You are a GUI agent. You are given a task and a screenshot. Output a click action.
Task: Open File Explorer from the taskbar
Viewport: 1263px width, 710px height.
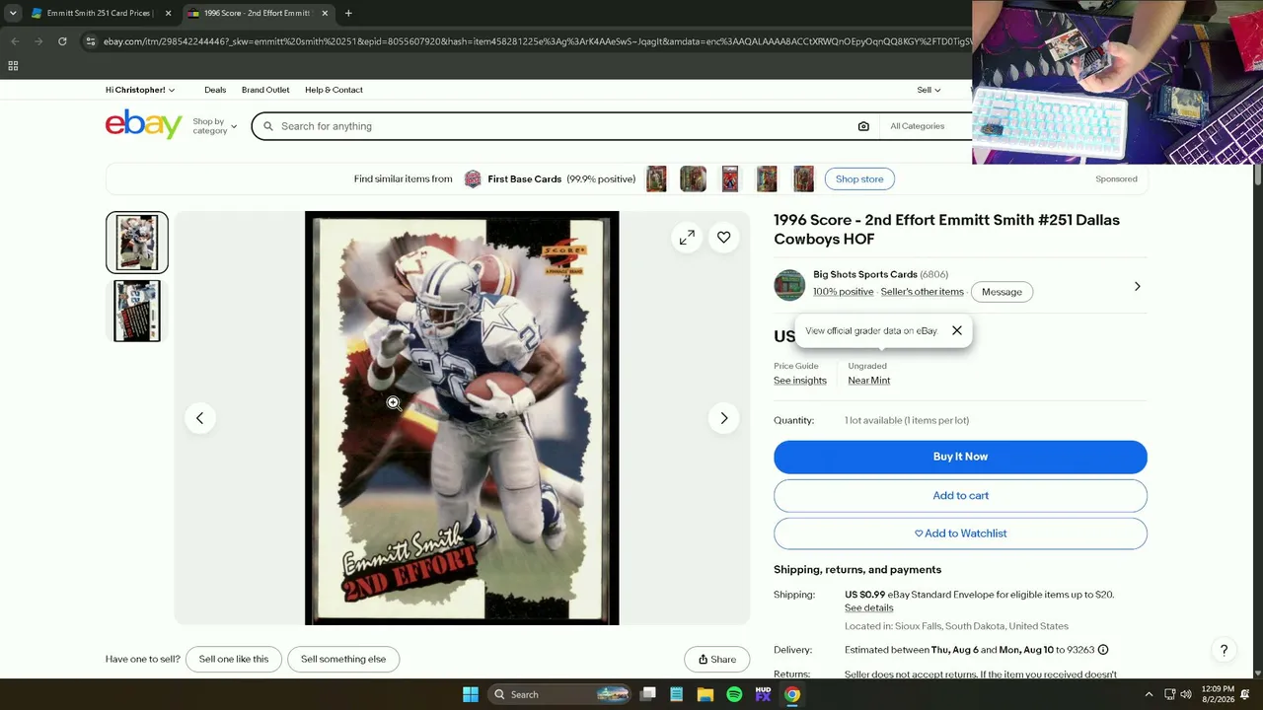(706, 694)
